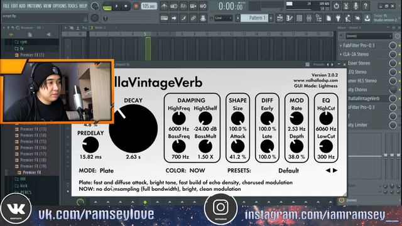This screenshot has width=402, height=226.
Task: Open the Browser options arrow menu
Action: click(4, 28)
